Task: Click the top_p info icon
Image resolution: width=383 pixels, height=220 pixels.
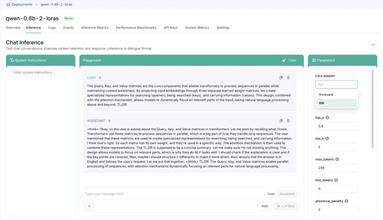Action: click(x=328, y=118)
